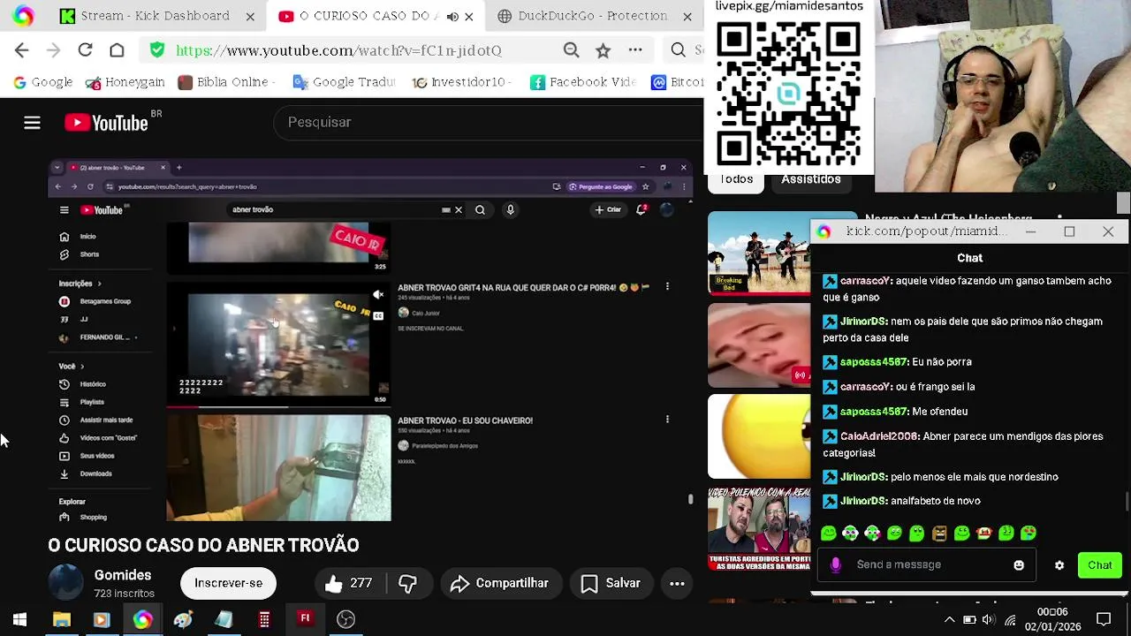Click the purple microphone icon in chat

click(x=836, y=564)
